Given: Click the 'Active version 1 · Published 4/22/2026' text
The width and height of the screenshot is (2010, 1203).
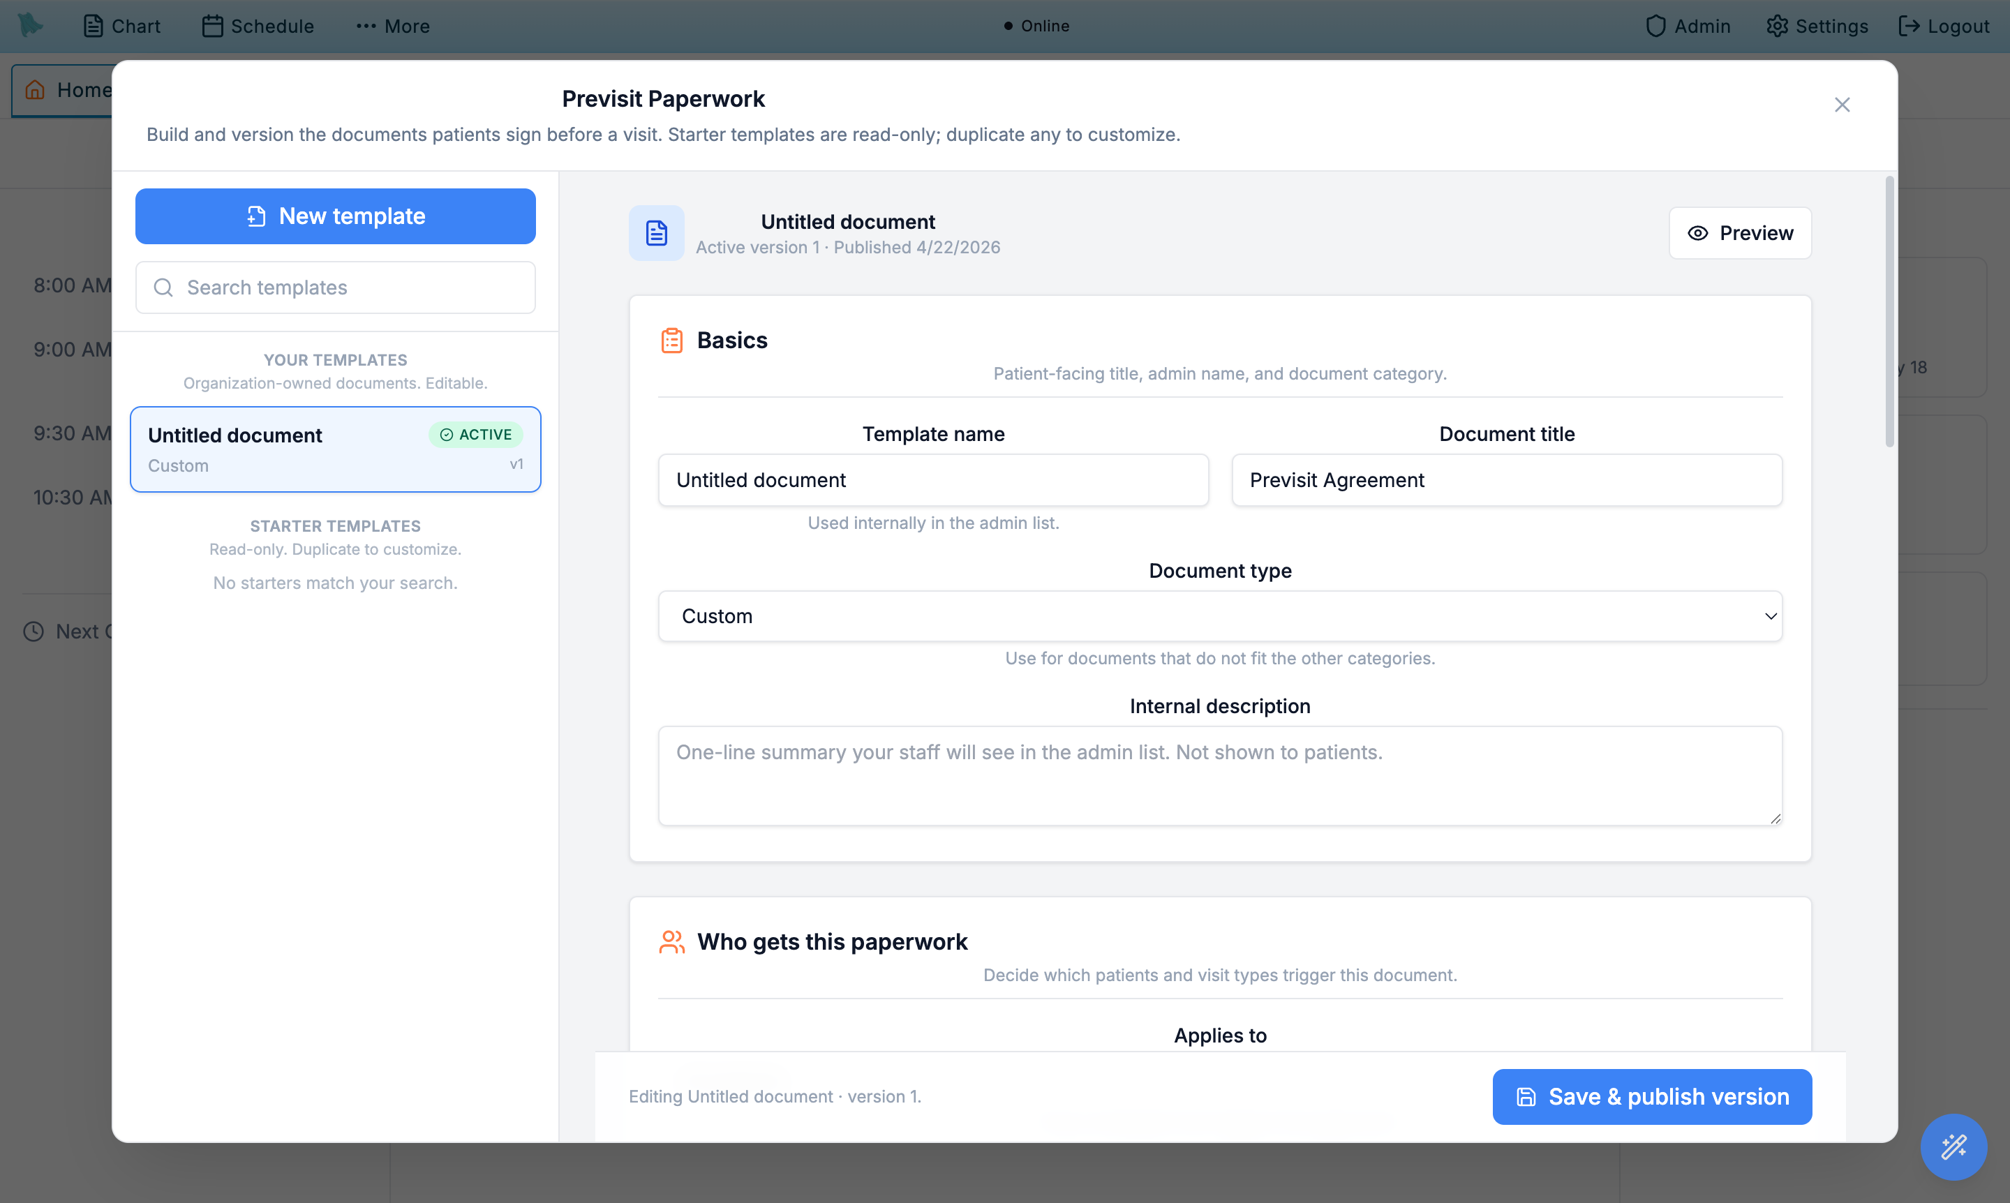Looking at the screenshot, I should tap(848, 247).
